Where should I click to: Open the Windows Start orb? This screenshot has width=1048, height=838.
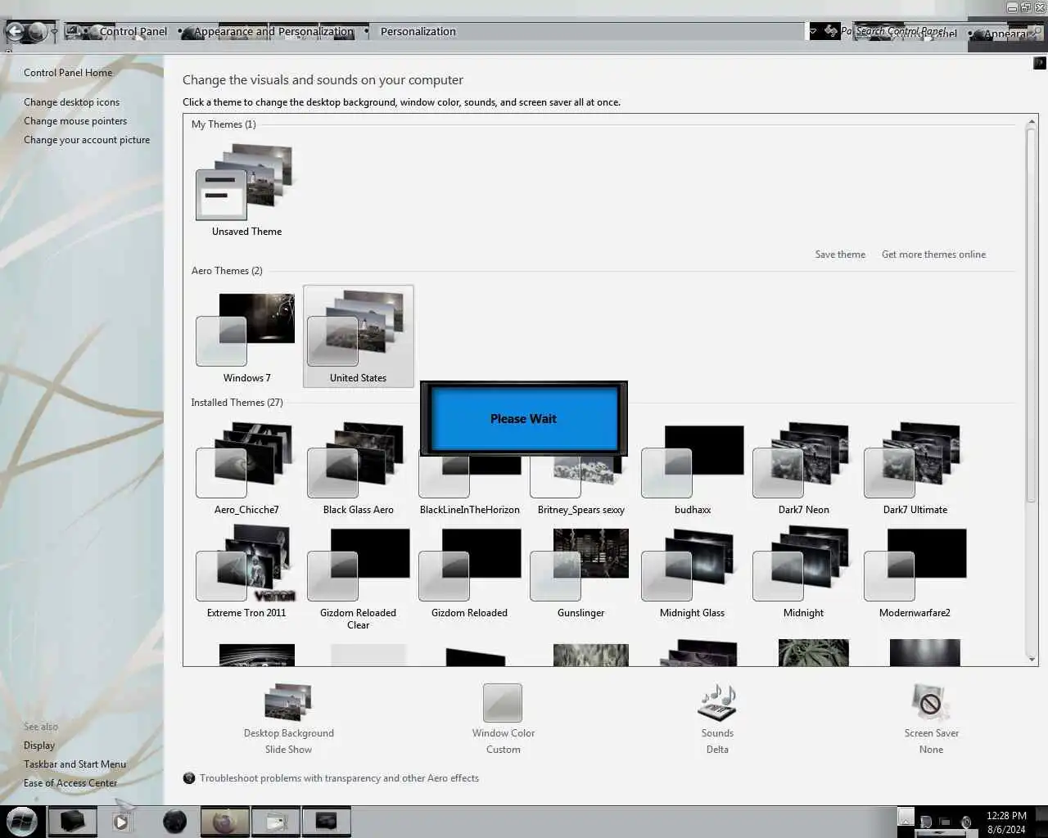(x=21, y=821)
